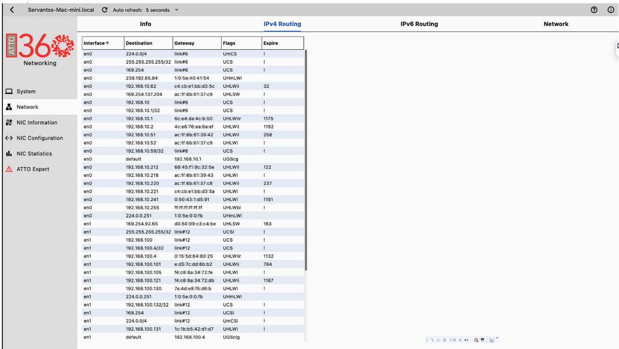Select destination 192.168.10.62 cell
This screenshot has width=619, height=349.
click(x=141, y=86)
